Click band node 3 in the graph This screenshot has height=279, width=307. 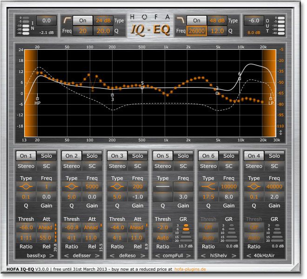(x=112, y=95)
